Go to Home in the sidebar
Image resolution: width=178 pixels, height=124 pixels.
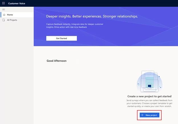[17, 15]
